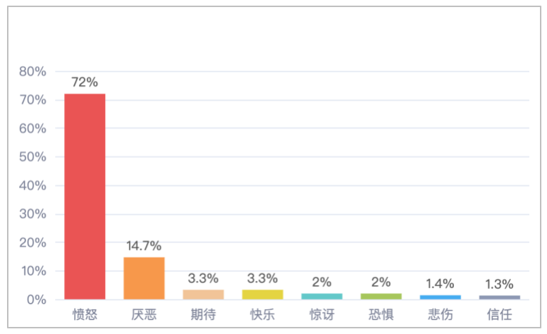Viewport: 547px width, 334px height.
Task: Click the 1.3% data label
Action: [499, 284]
